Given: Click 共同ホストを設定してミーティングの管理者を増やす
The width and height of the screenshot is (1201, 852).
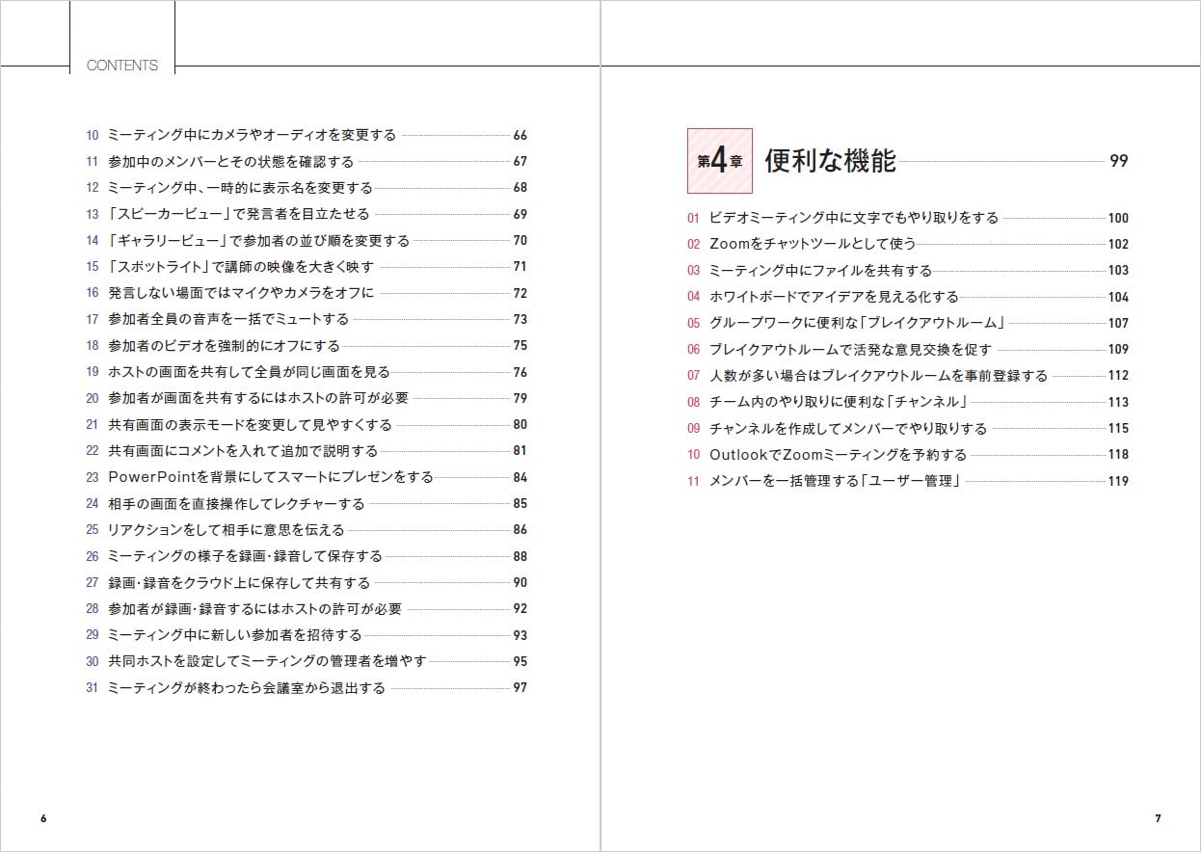Looking at the screenshot, I should click(x=267, y=661).
